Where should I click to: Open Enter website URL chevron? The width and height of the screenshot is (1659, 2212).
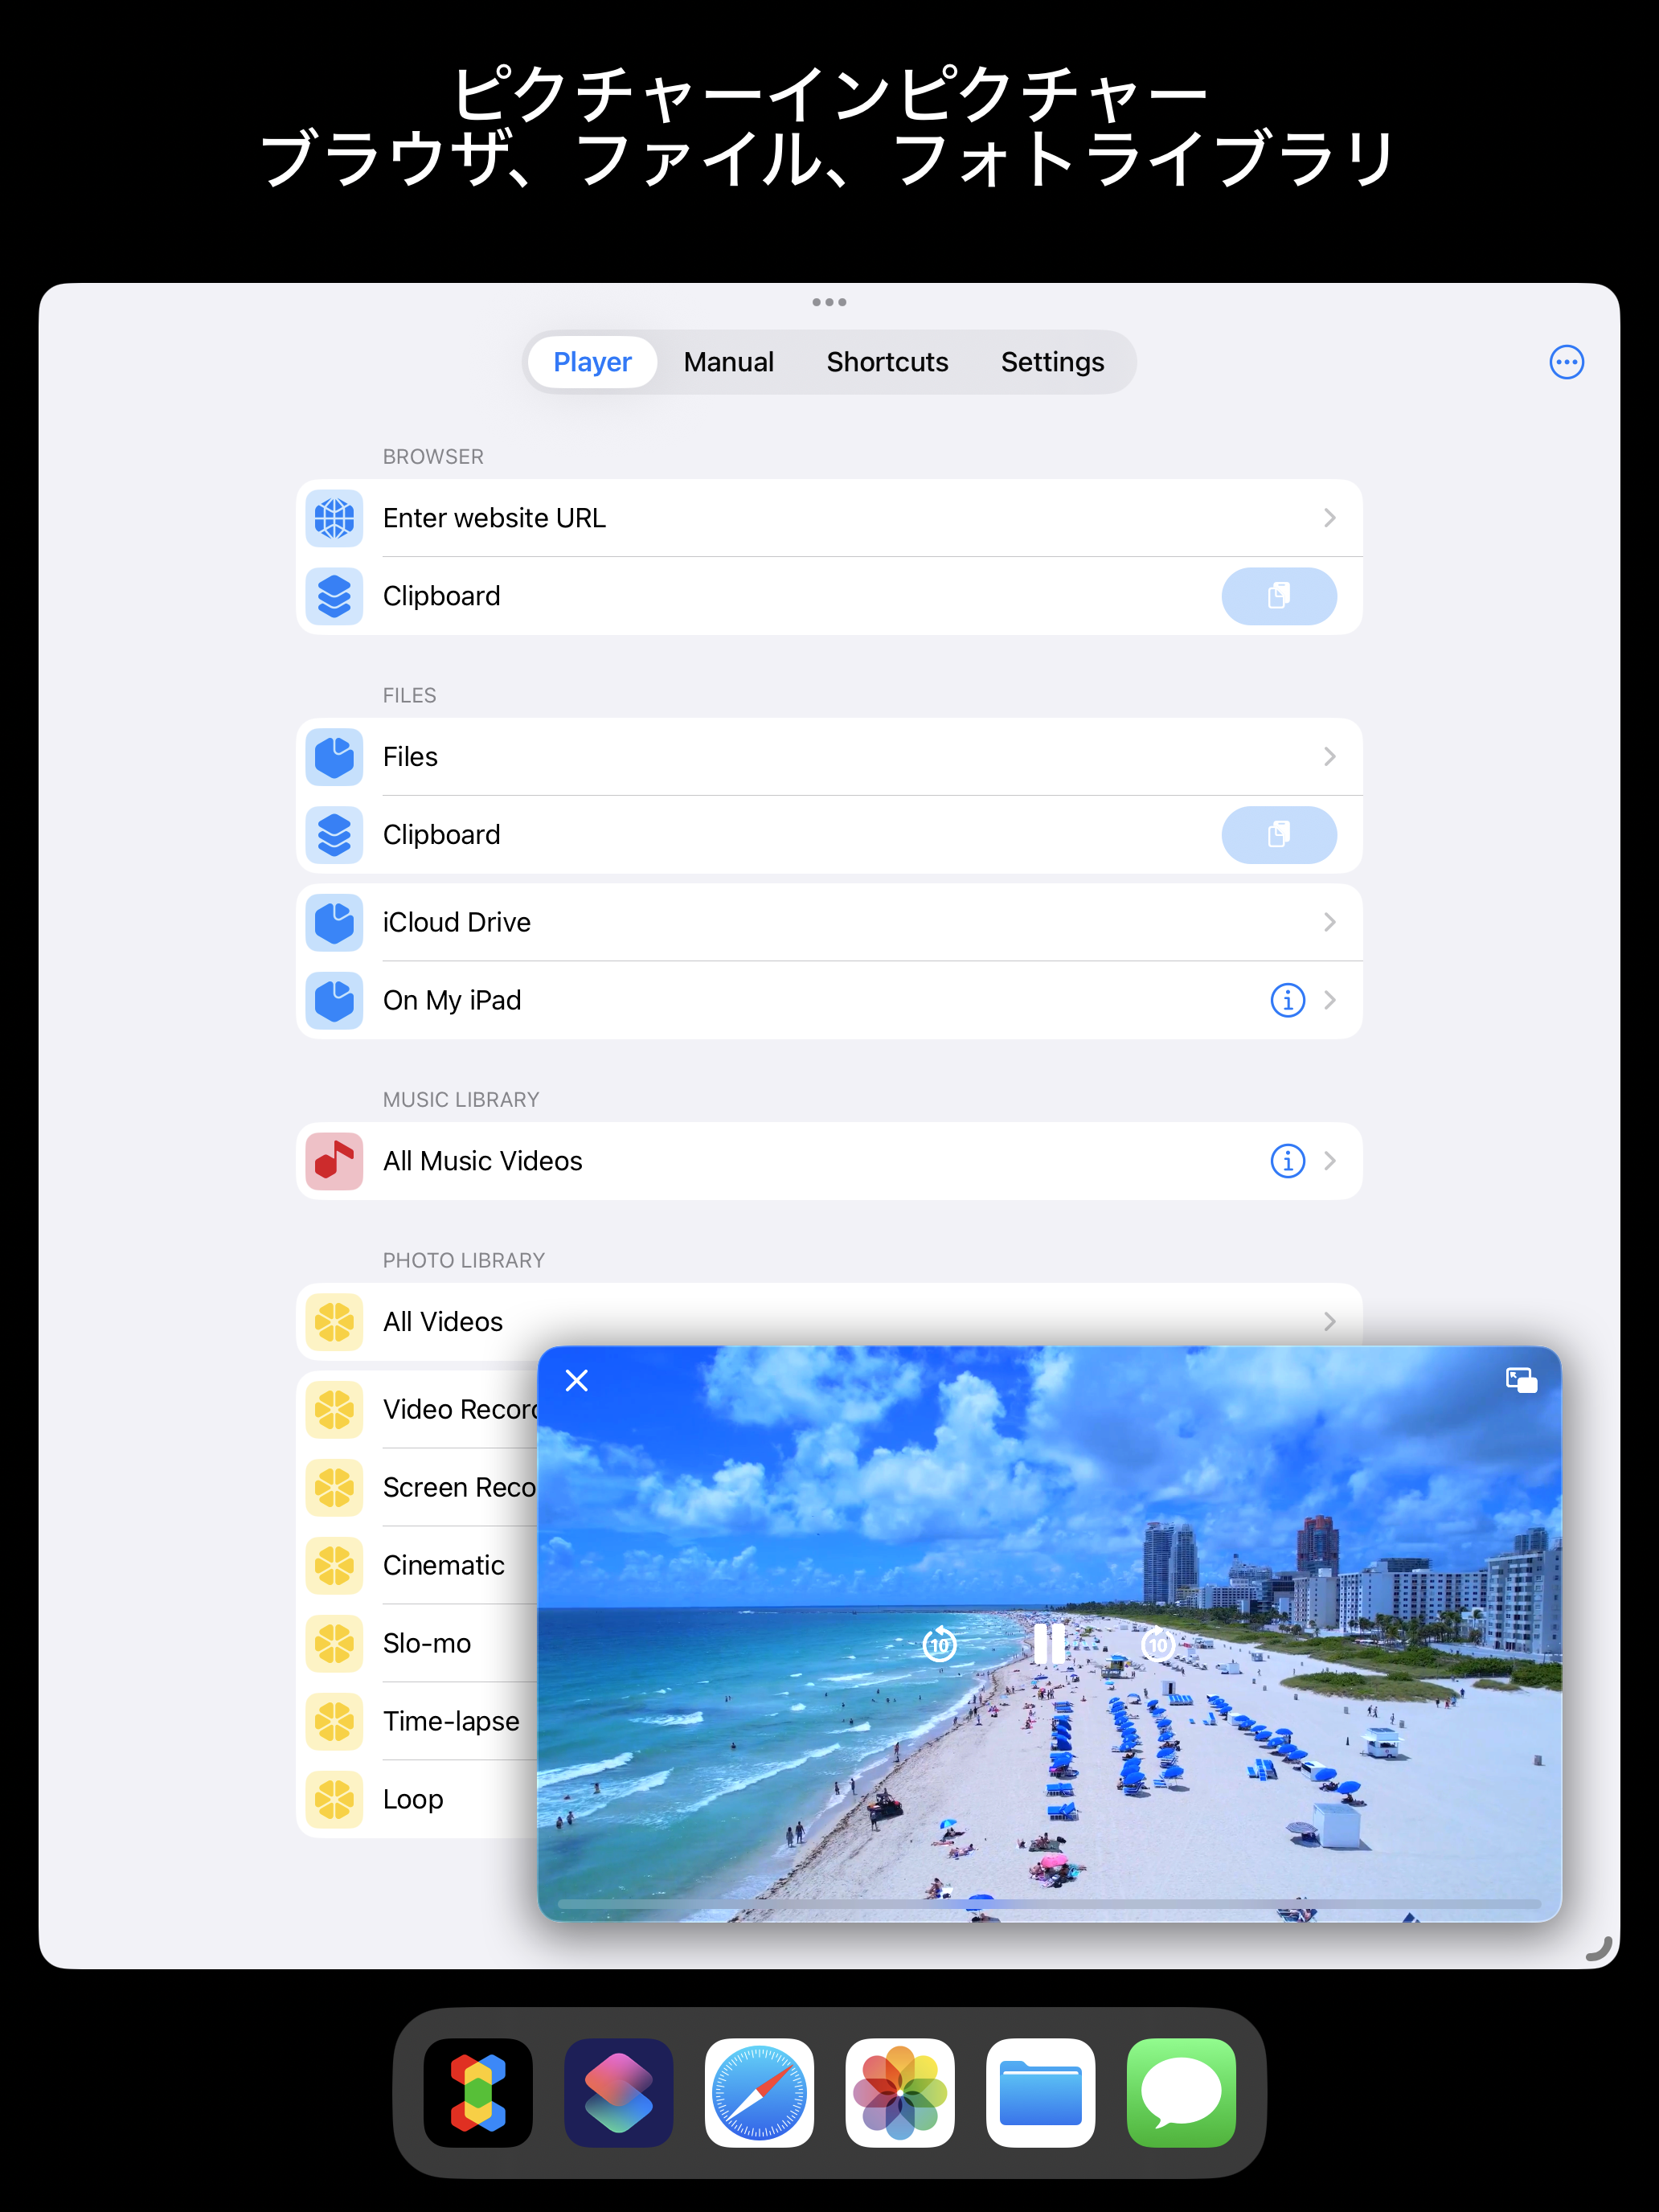click(1329, 518)
